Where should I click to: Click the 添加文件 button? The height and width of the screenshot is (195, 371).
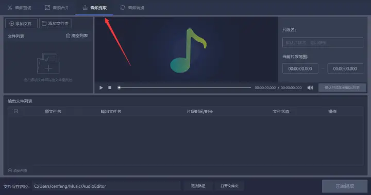tap(21, 23)
